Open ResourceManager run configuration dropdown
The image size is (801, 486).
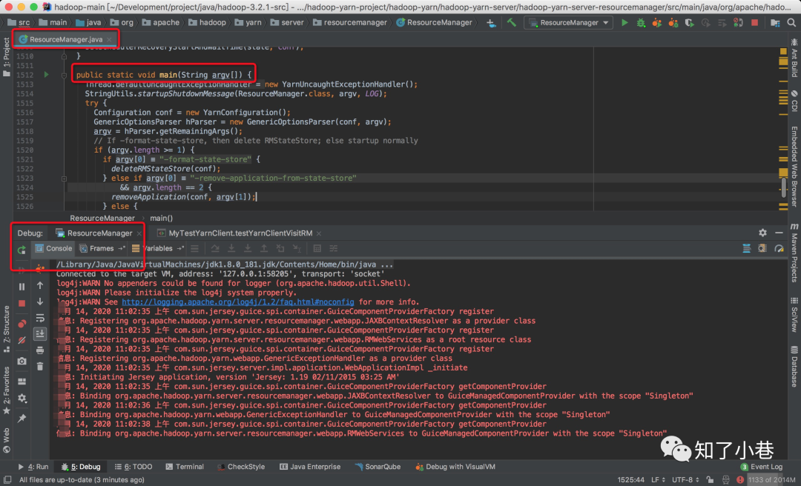(569, 22)
